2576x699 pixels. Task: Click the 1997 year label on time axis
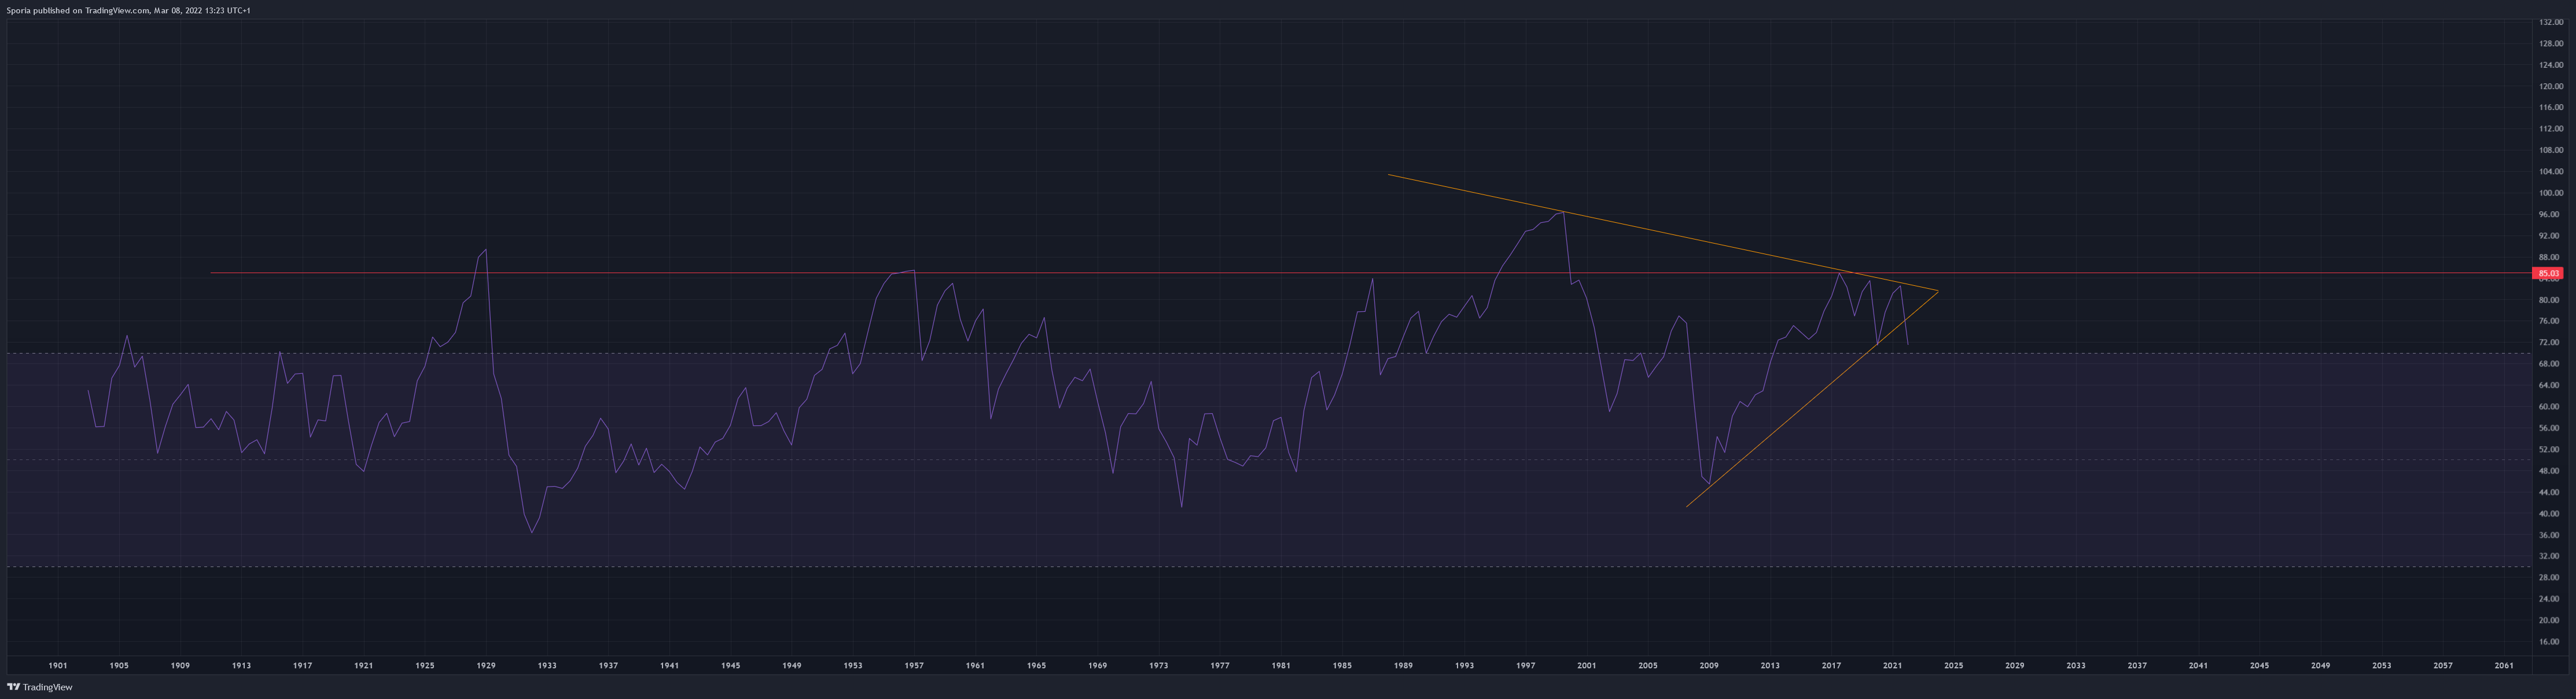pyautogui.click(x=1525, y=665)
